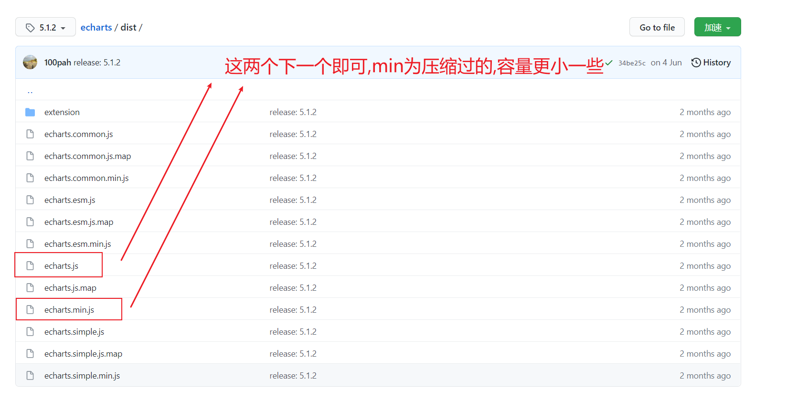View commit History
Viewport: 787px width, 412px height.
click(711, 63)
